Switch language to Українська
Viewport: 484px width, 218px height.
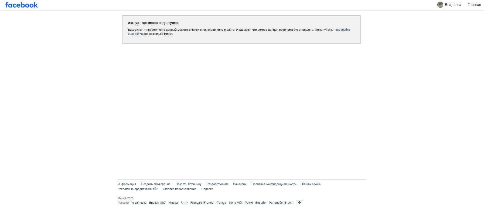pyautogui.click(x=139, y=203)
